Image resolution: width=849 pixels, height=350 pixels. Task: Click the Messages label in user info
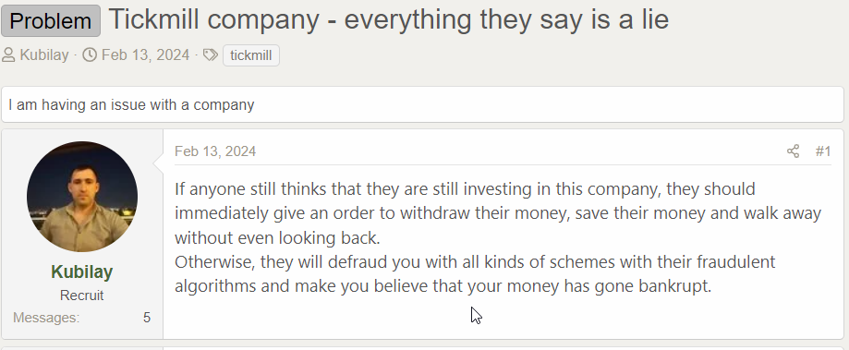[x=46, y=318]
